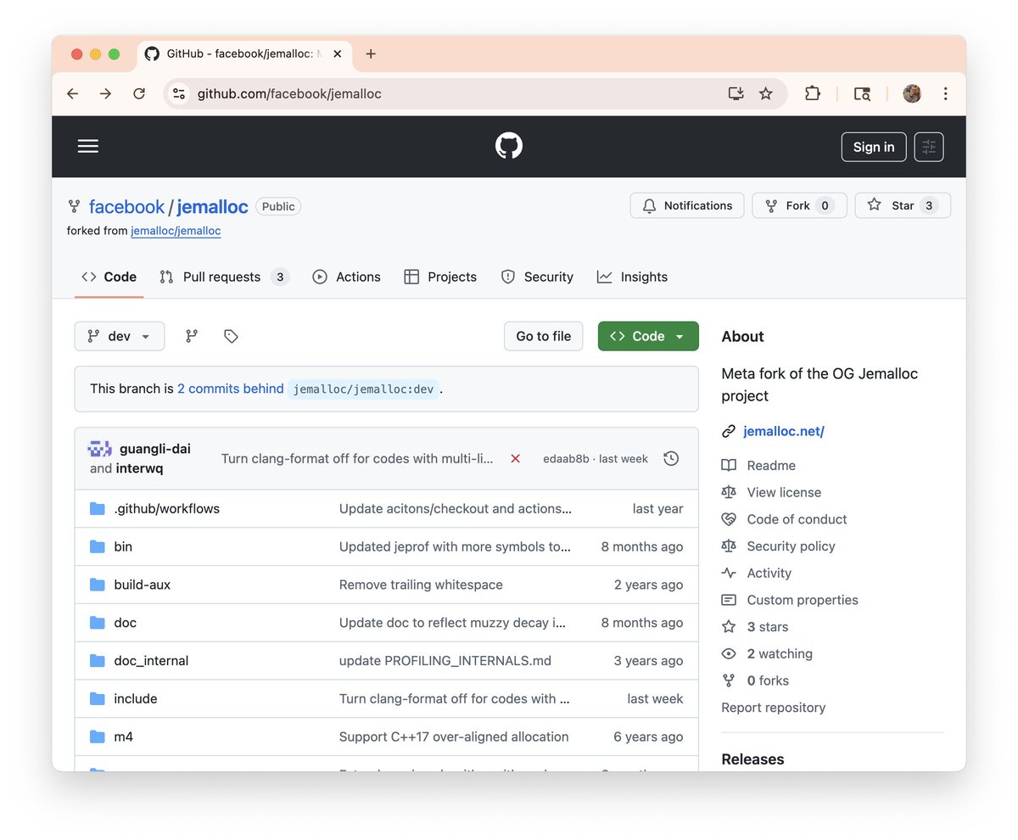Image resolution: width=1018 pixels, height=840 pixels.
Task: Click the tags icon near branch selector
Action: coord(231,336)
